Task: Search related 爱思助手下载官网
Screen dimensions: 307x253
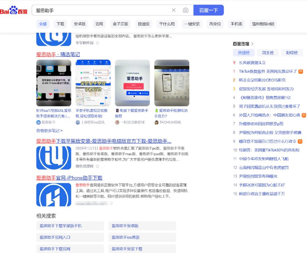Action: [x=70, y=249]
